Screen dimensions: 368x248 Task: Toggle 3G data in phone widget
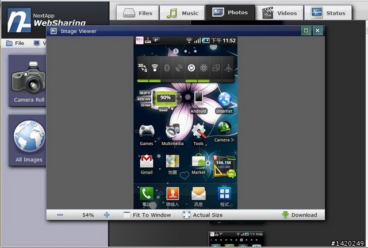point(143,68)
